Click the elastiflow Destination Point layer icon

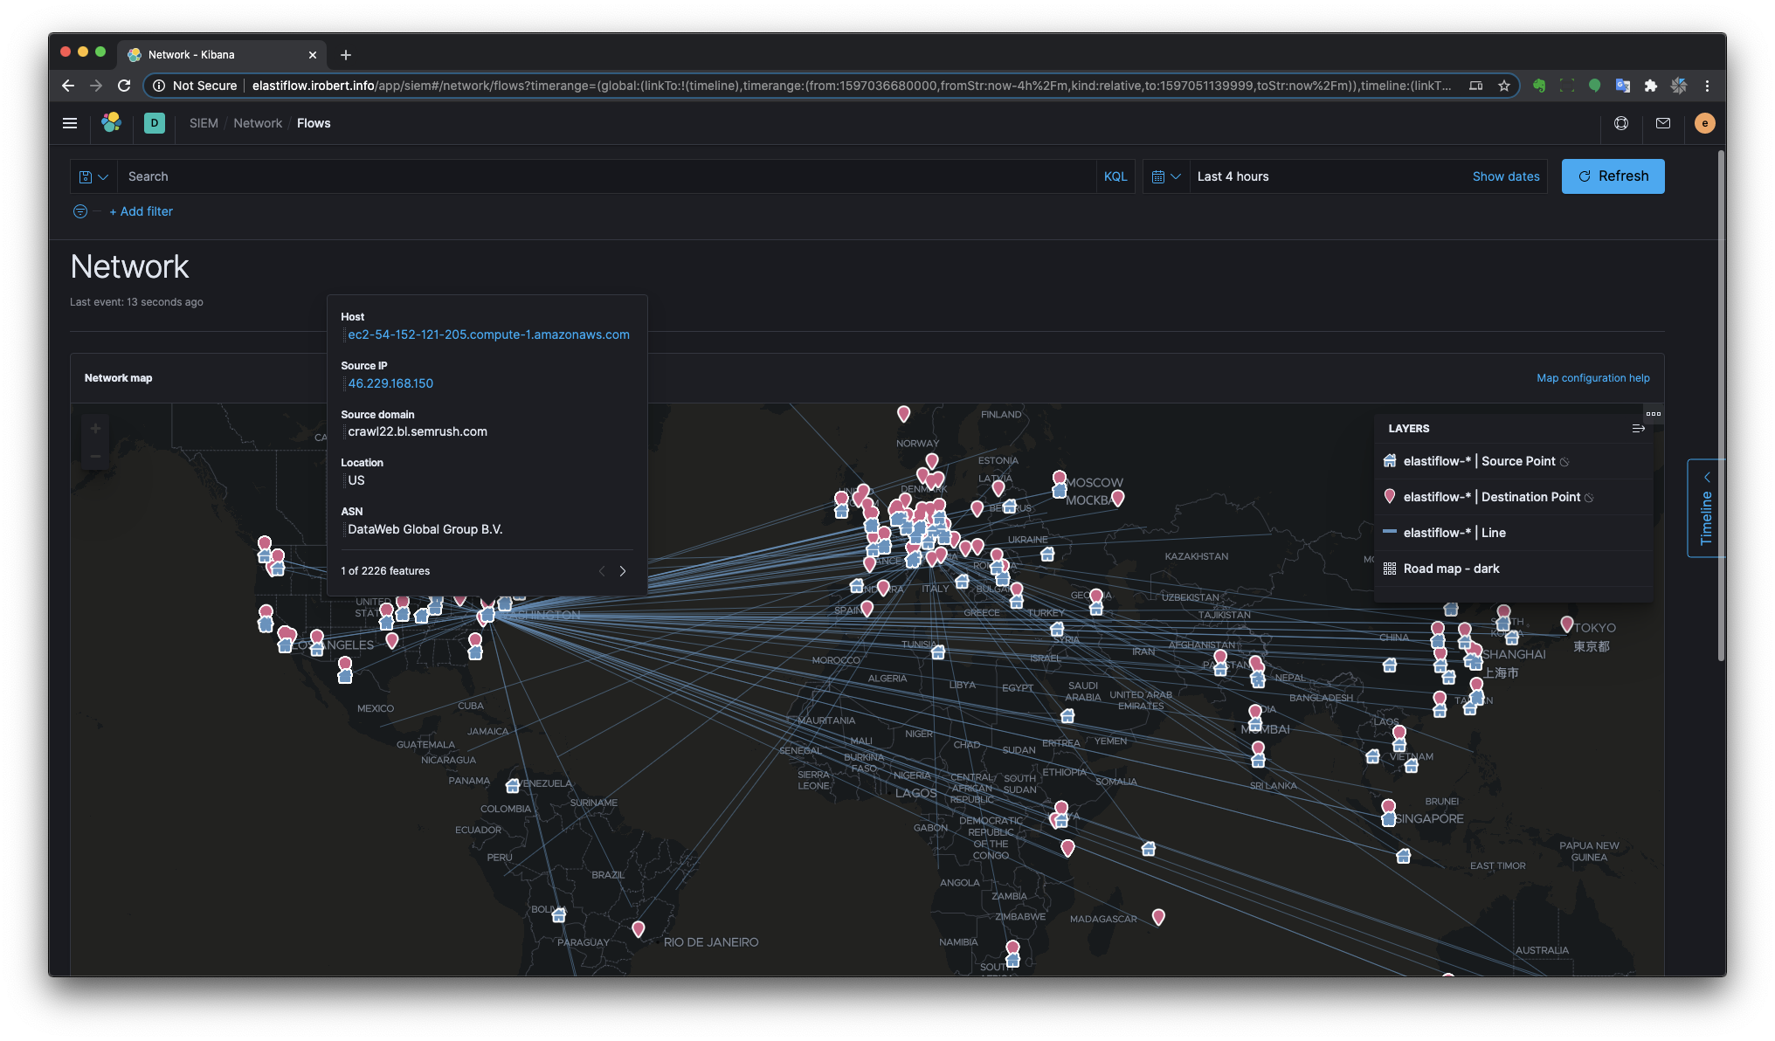click(1390, 496)
